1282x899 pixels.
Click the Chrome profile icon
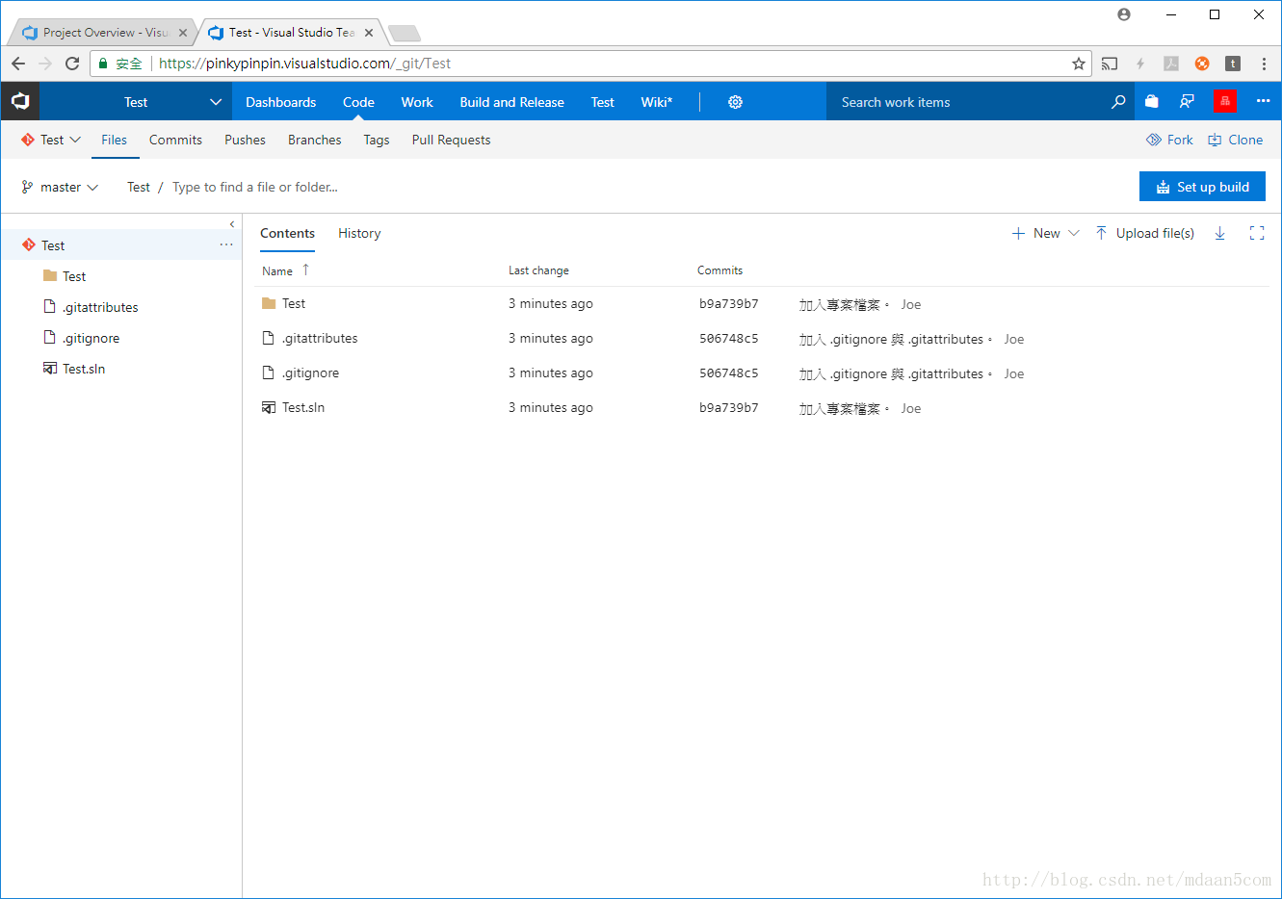click(x=1124, y=14)
